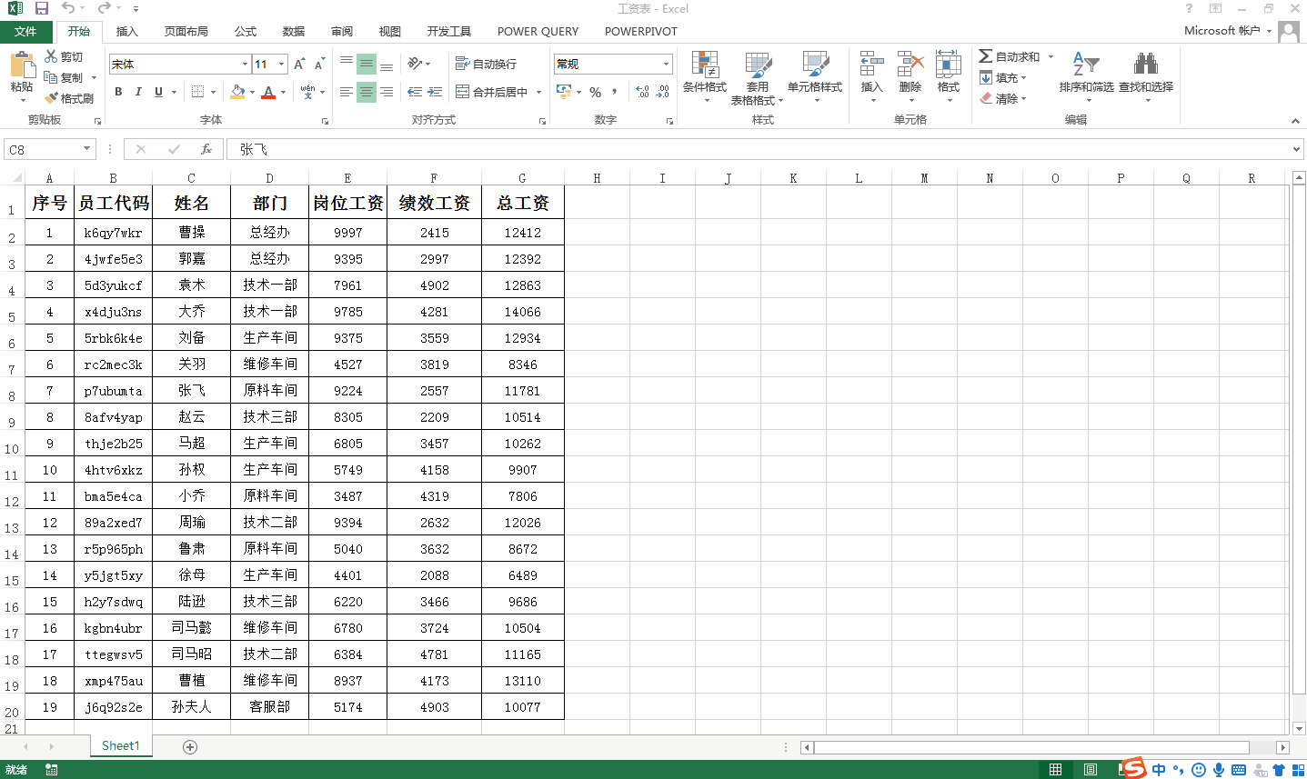1307x779 pixels.
Task: Click the Sort and Filter icon
Action: coord(1086,65)
